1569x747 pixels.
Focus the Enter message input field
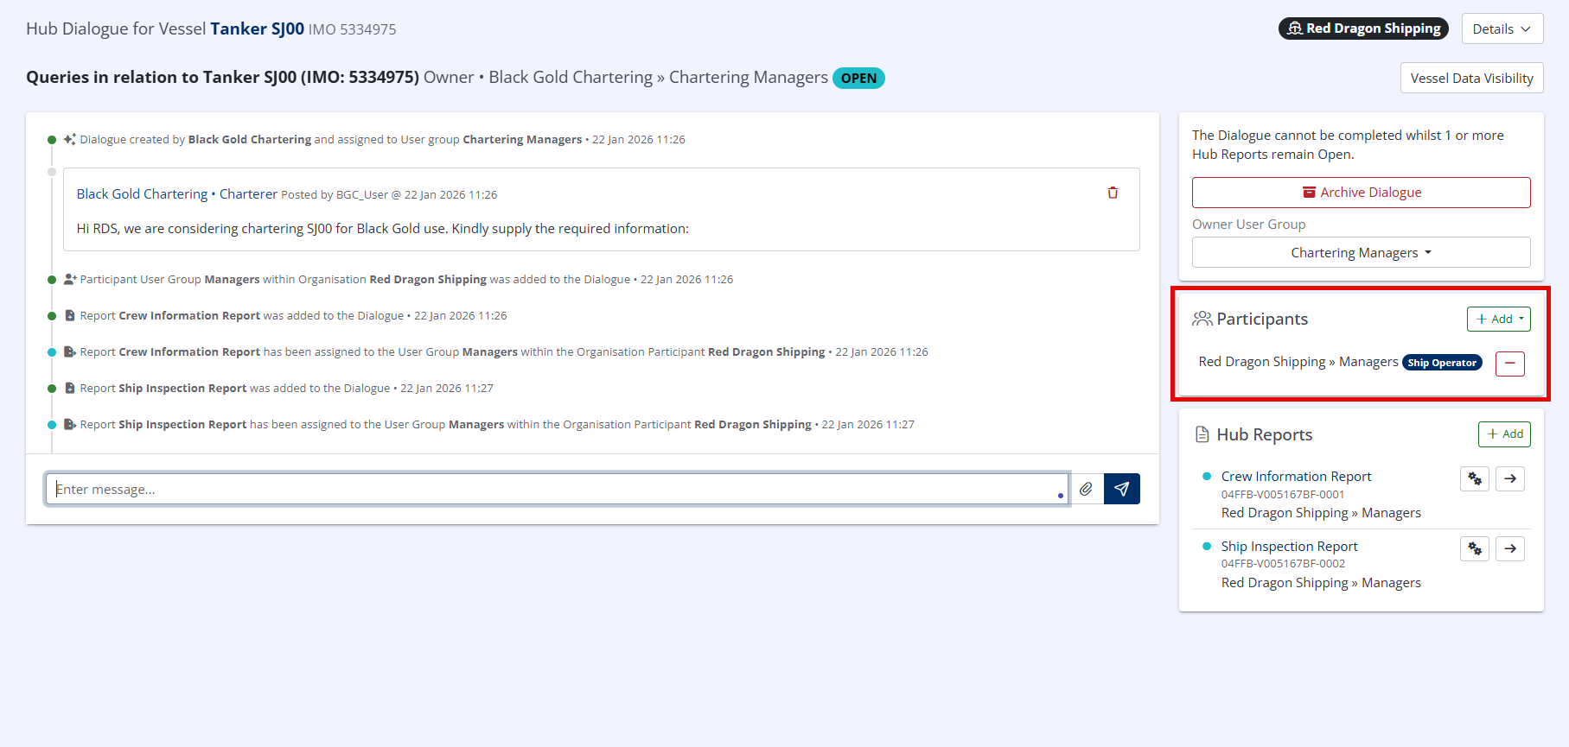point(553,489)
